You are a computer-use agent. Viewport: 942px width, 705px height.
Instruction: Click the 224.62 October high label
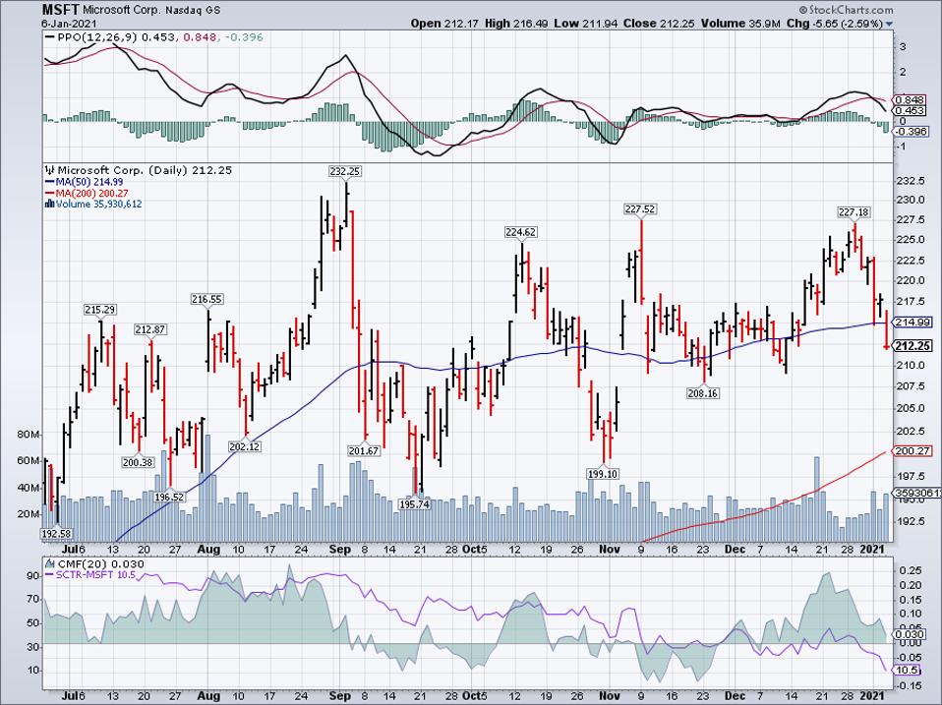tap(520, 232)
